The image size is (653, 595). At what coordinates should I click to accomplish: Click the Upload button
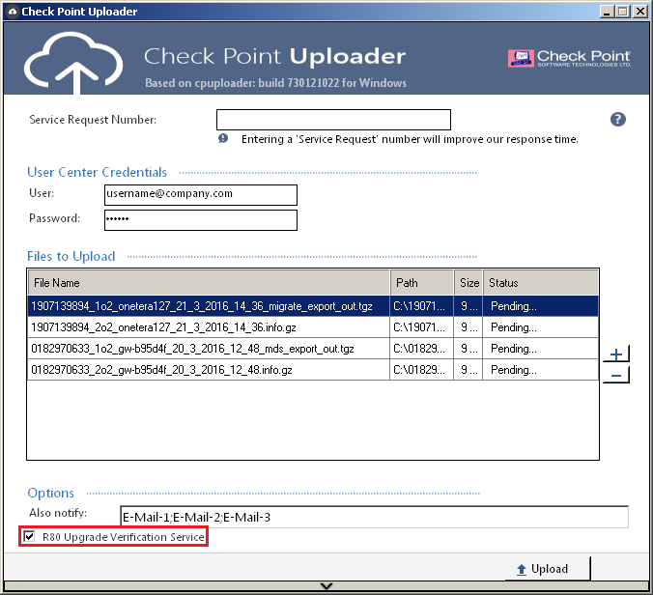pyautogui.click(x=548, y=569)
